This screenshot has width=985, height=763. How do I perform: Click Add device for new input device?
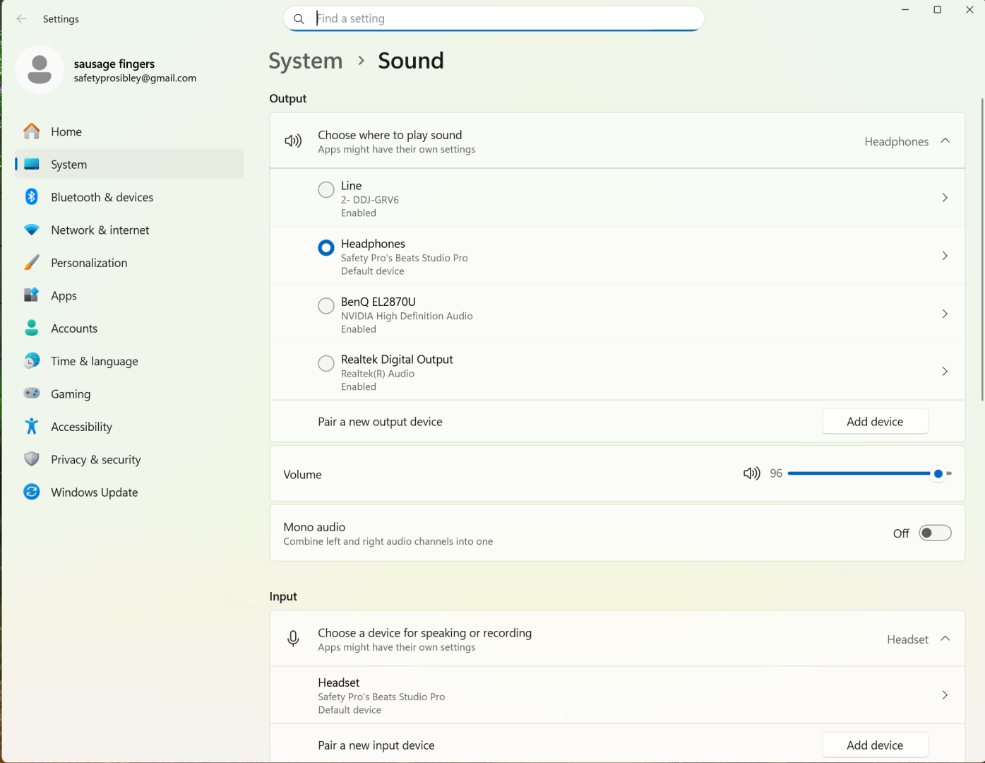click(875, 745)
